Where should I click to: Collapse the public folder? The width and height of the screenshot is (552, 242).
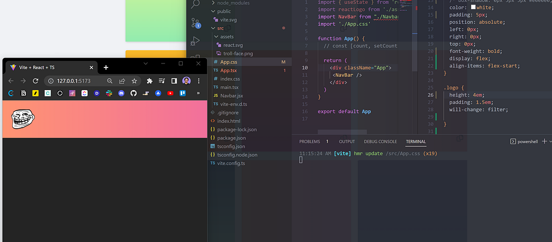[224, 11]
